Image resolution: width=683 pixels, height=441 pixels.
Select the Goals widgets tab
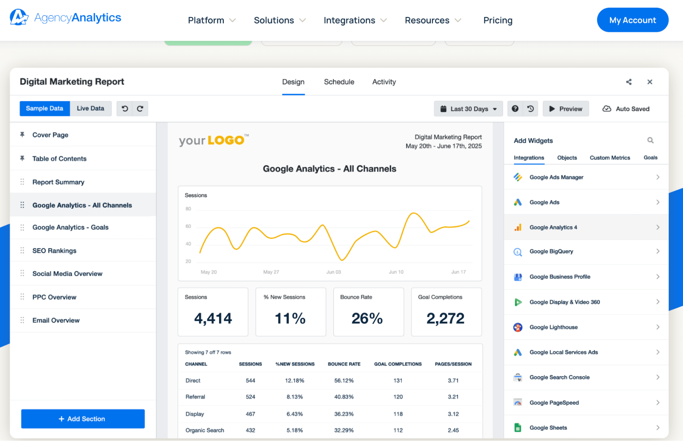tap(651, 158)
